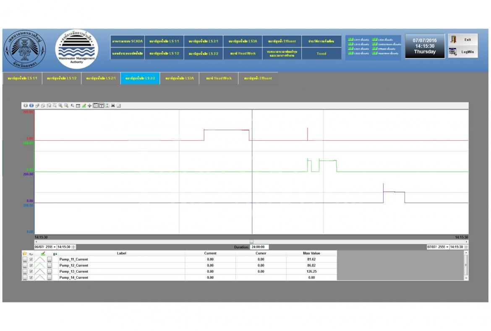Click the stop button in the trend toolbar
This screenshot has height=331, width=491.
pyautogui.click(x=25, y=105)
